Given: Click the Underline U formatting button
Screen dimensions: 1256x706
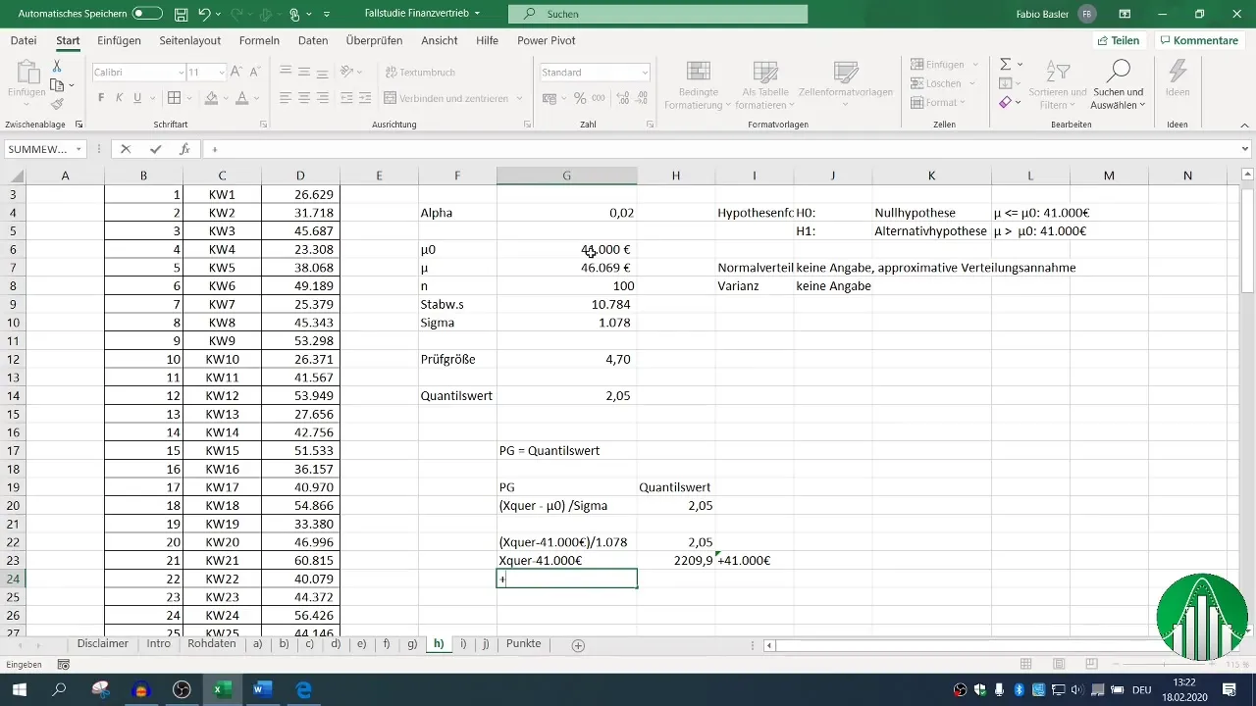Looking at the screenshot, I should click(x=137, y=98).
